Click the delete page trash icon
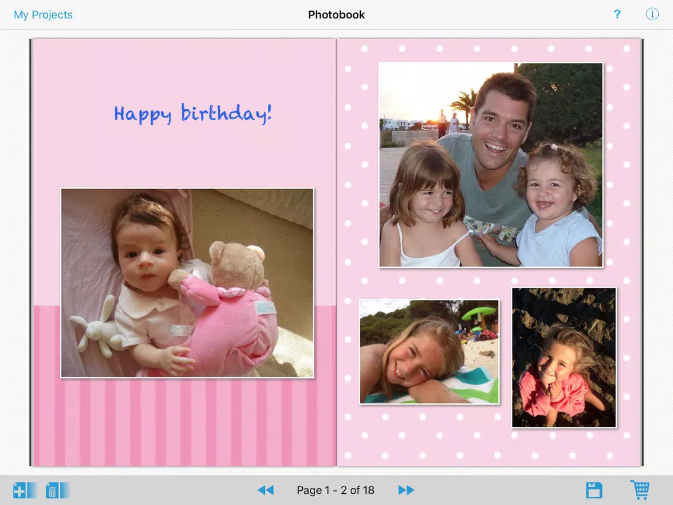The image size is (673, 505). [57, 490]
